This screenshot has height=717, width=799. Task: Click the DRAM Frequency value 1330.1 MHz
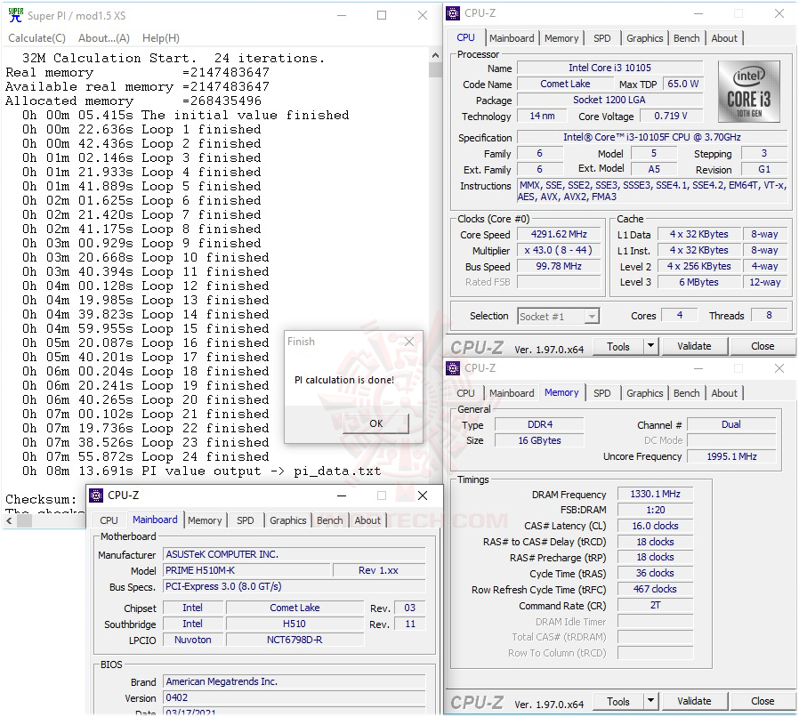(x=655, y=494)
